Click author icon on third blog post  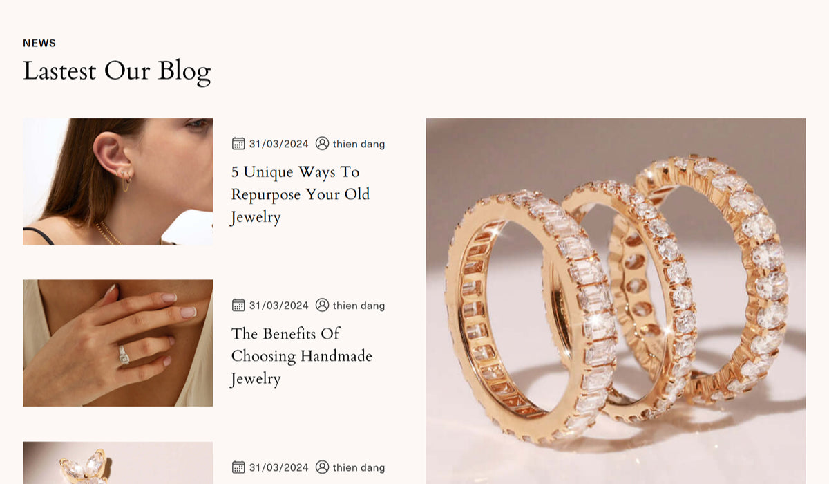click(322, 467)
